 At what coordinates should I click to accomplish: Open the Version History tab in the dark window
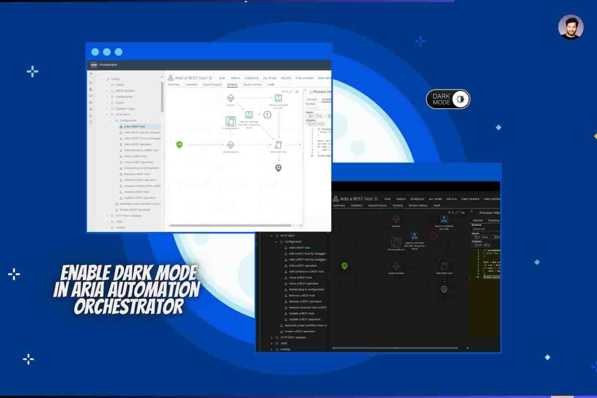(418, 205)
